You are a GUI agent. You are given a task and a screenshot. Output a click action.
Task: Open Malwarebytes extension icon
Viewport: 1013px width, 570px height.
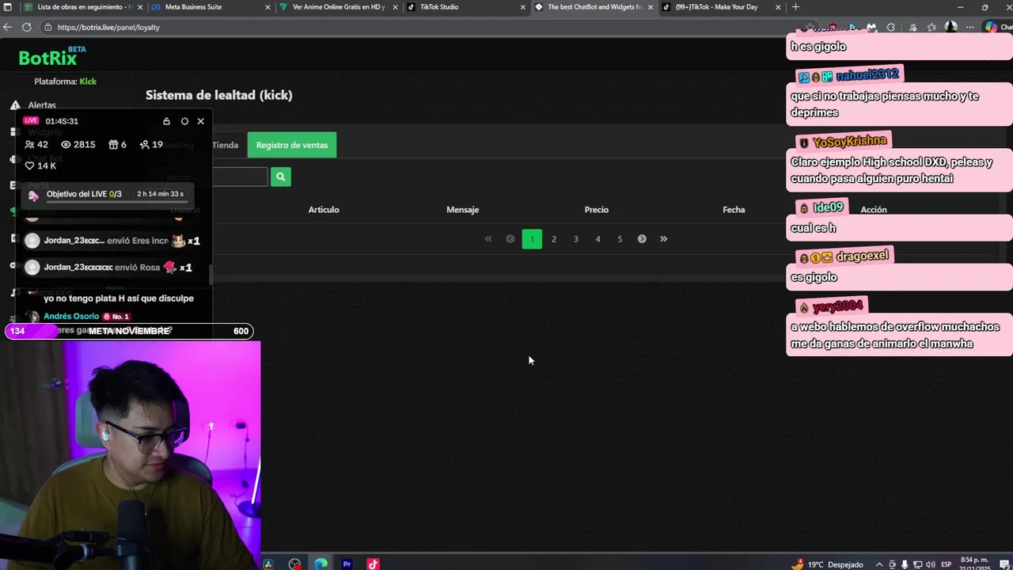click(x=871, y=27)
